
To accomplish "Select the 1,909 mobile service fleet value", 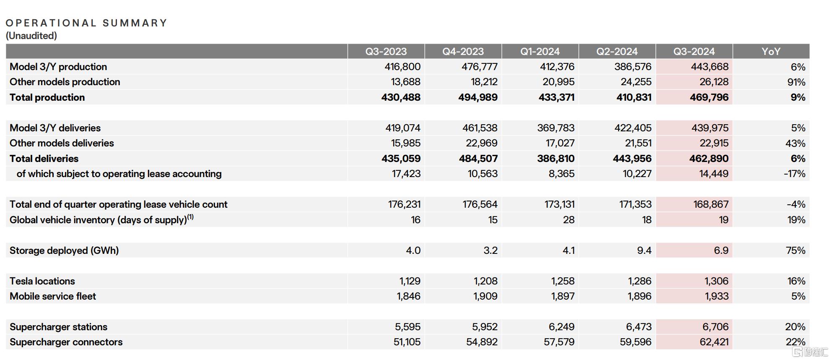I will point(485,296).
